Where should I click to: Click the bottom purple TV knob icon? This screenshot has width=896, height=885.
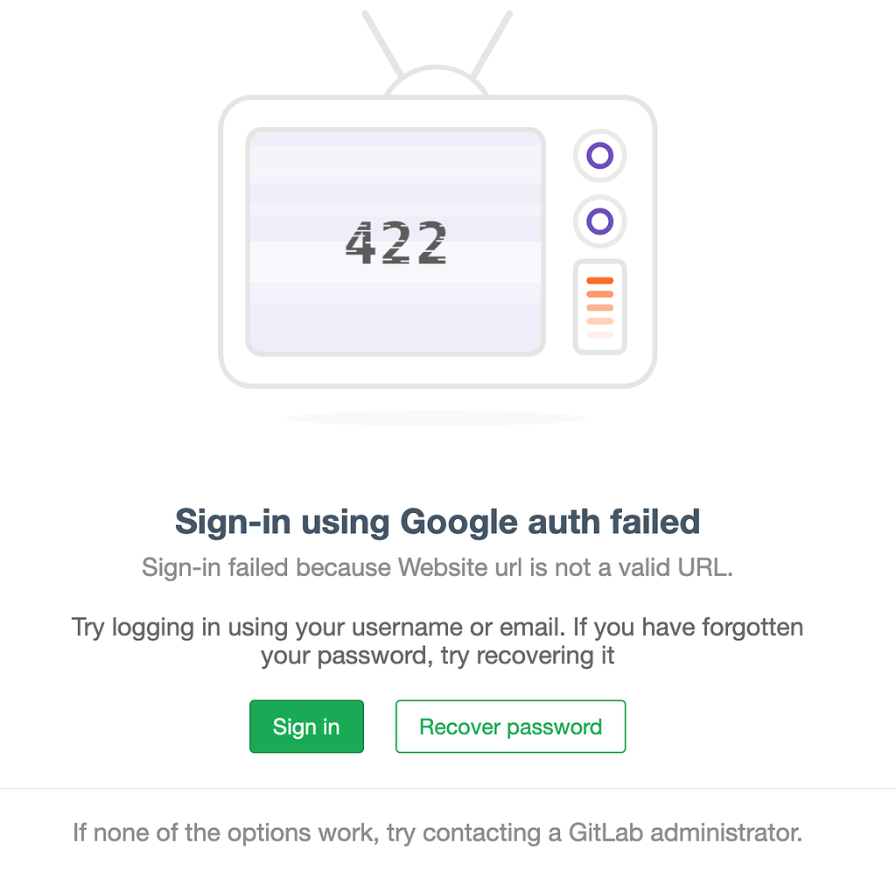599,221
